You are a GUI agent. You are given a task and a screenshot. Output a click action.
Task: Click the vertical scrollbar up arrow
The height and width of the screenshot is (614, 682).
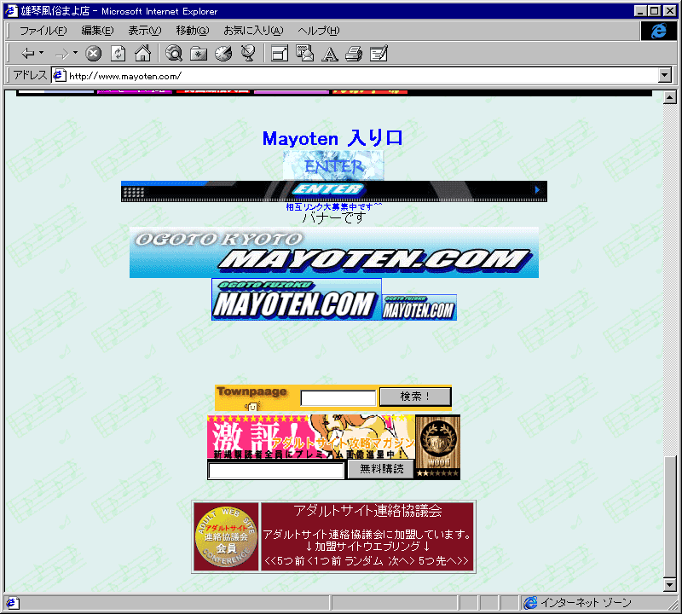tap(670, 97)
